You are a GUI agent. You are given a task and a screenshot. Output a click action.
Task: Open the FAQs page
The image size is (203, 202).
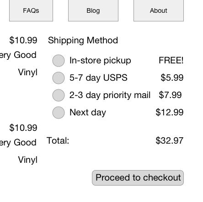pos(31,10)
